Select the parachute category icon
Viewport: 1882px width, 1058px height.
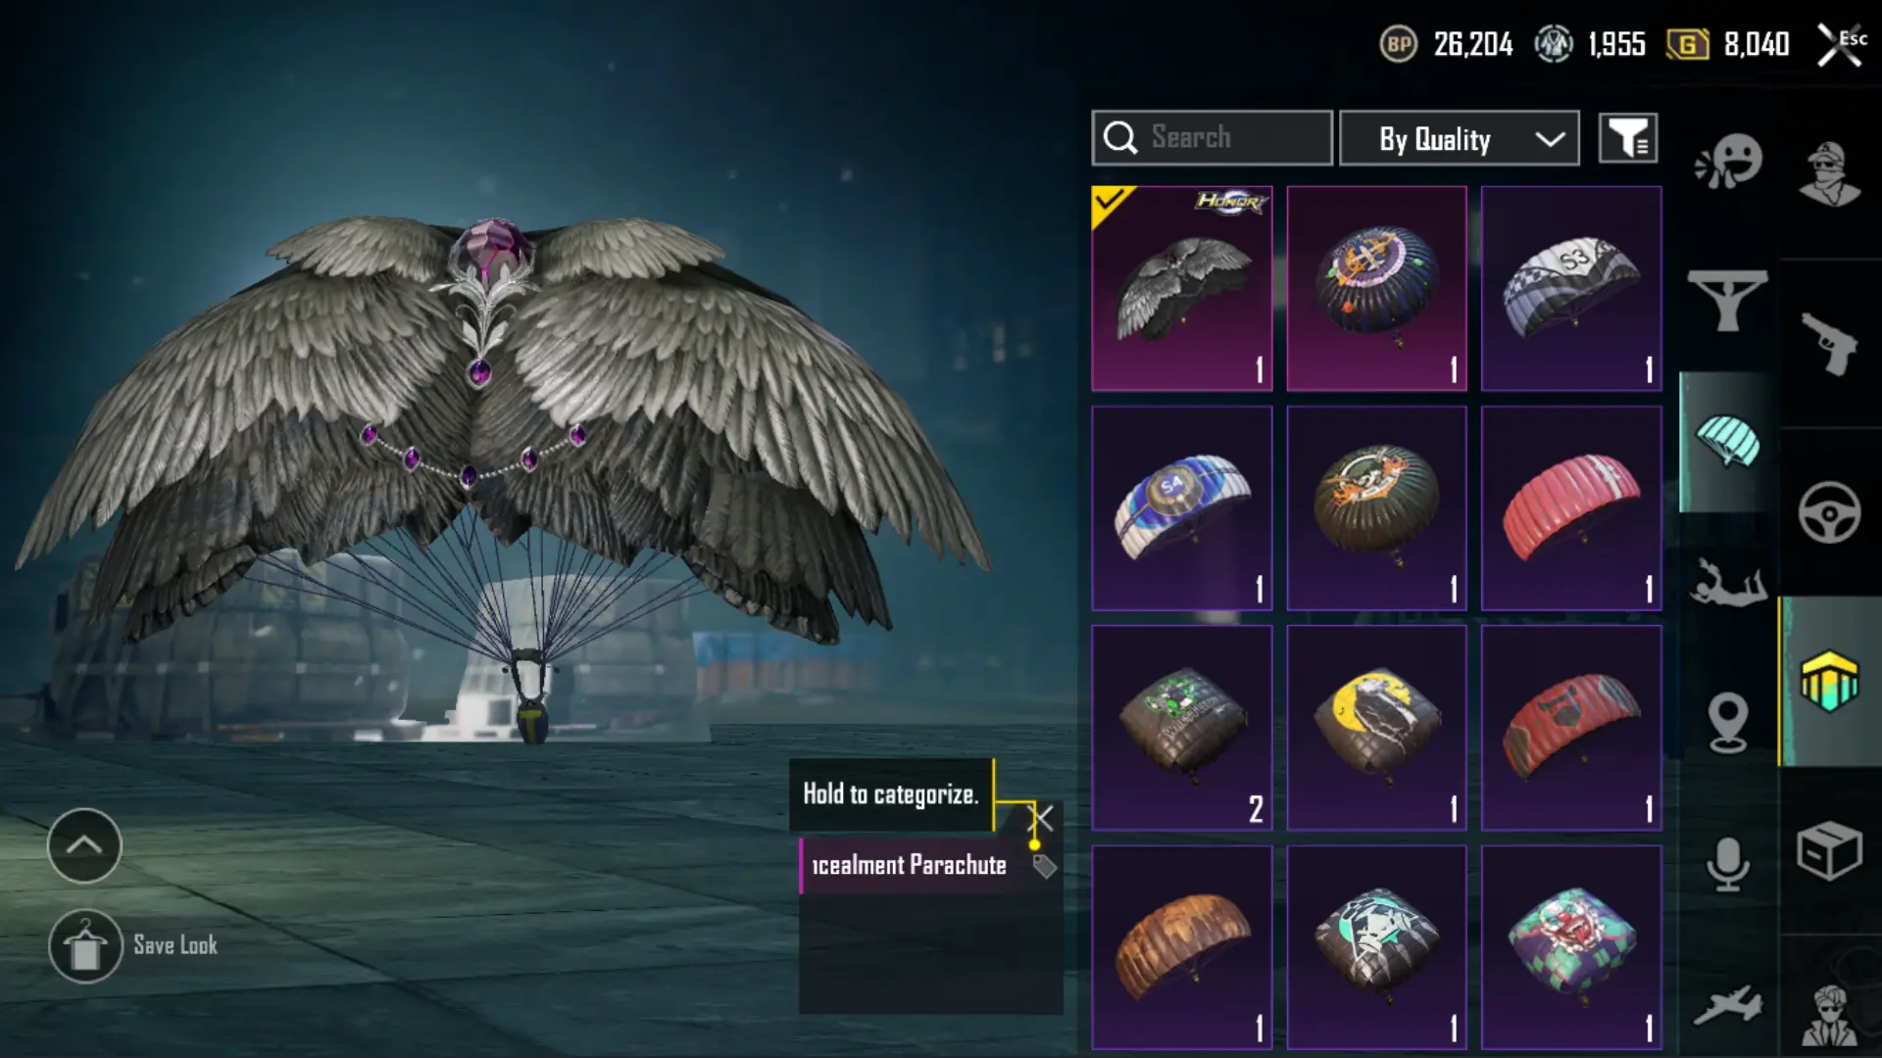[x=1727, y=442]
